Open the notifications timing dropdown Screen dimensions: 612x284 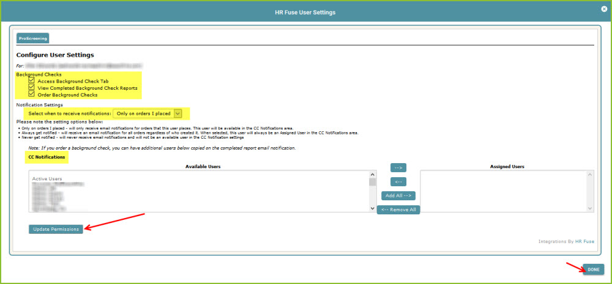point(147,114)
